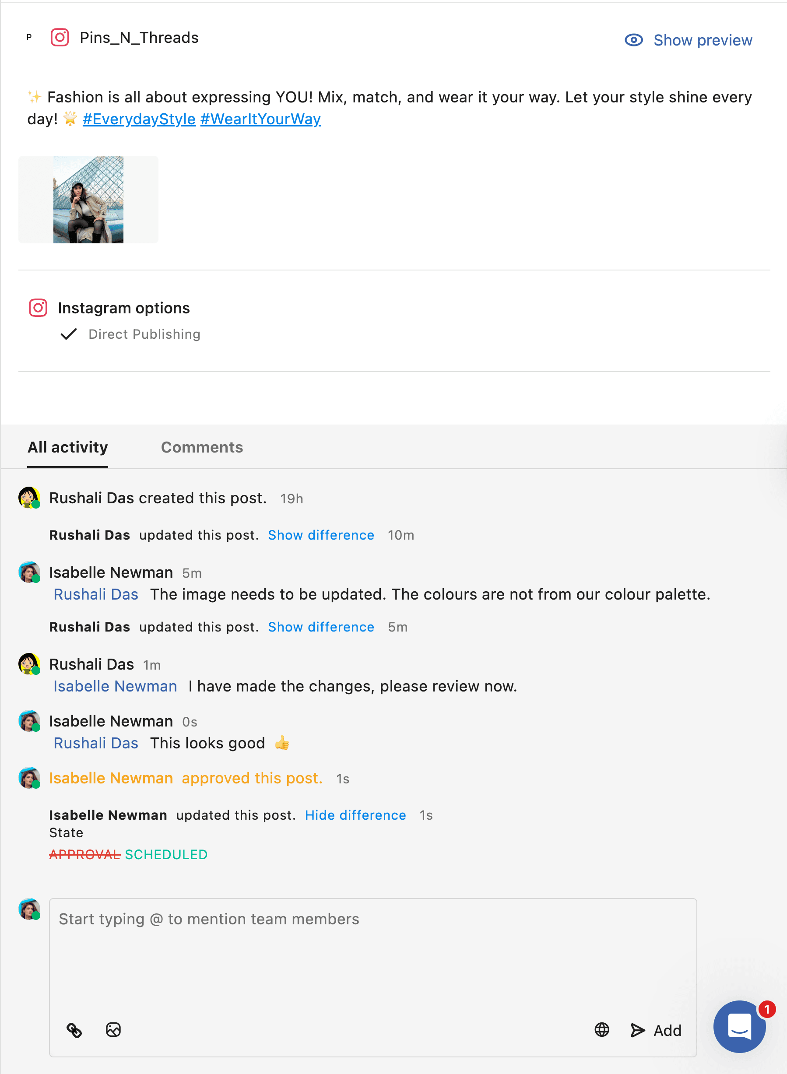Open the chat support bubble
787x1074 pixels.
(x=739, y=1026)
